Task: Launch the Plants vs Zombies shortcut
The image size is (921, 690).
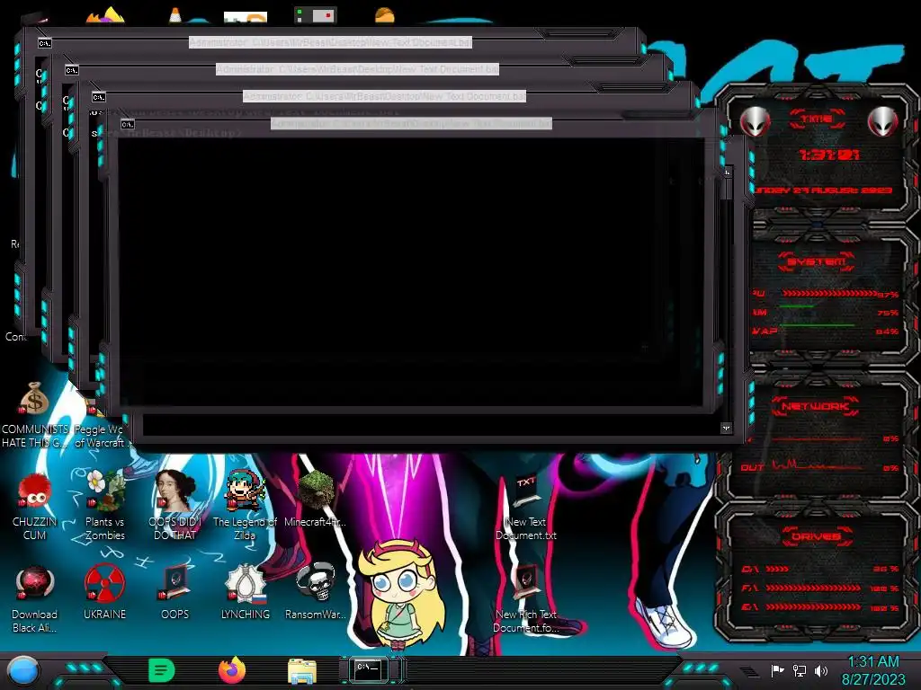Action: (x=104, y=490)
